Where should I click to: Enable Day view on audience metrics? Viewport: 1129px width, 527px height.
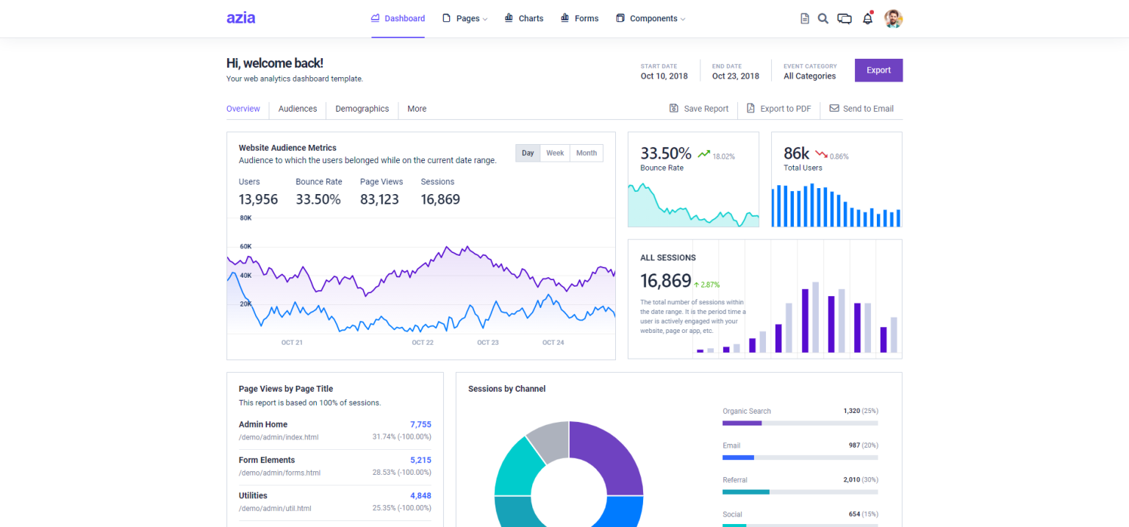527,153
